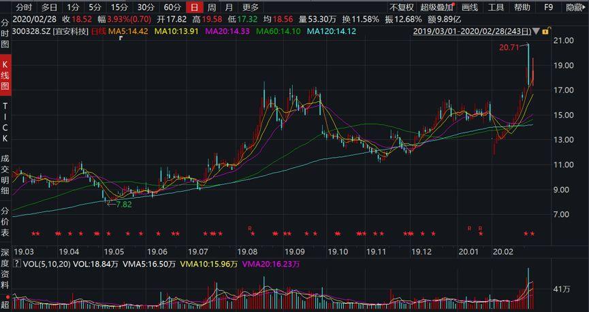Click the red R marker near 19.08

250,228
